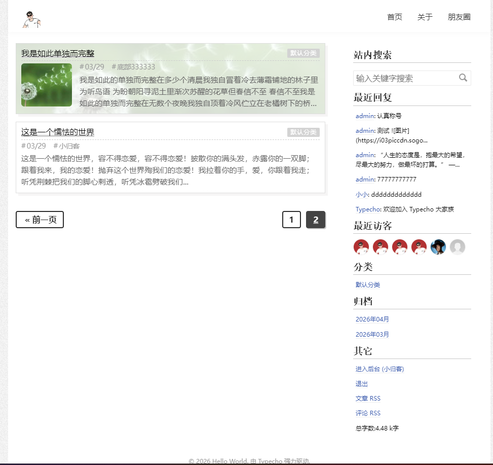Click the first recent visitor avatar
This screenshot has height=465, width=493.
[361, 247]
